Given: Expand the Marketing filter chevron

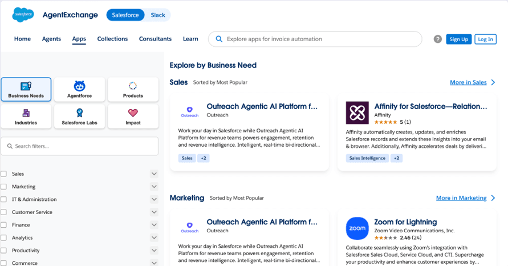Looking at the screenshot, I should [x=154, y=187].
